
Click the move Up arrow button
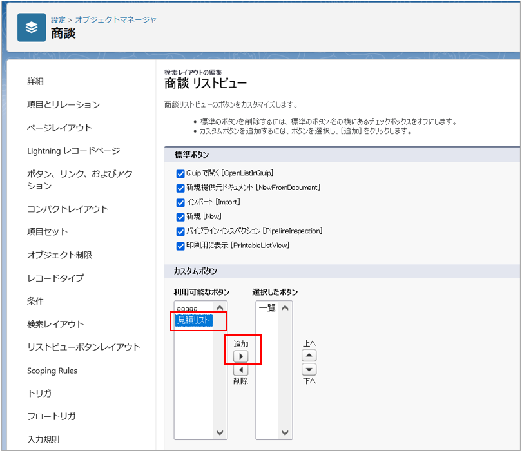pyautogui.click(x=309, y=356)
